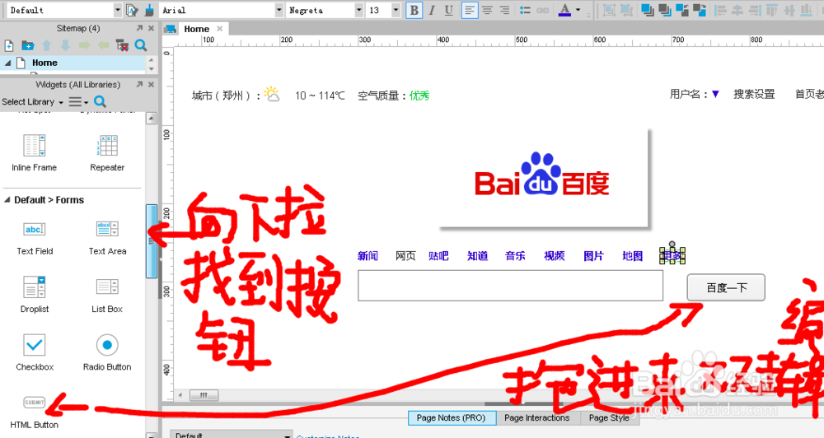Viewport: 824px width, 438px height.
Task: Align widgets to top edges
Action: point(772,10)
